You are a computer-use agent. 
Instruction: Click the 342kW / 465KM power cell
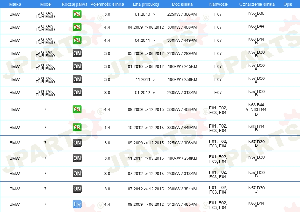(x=182, y=204)
